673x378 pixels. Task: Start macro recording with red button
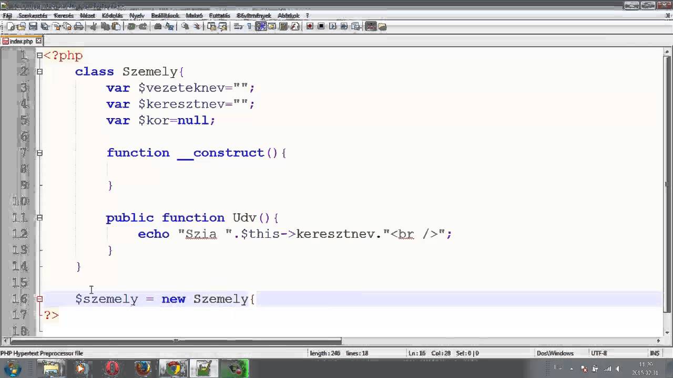click(310, 26)
